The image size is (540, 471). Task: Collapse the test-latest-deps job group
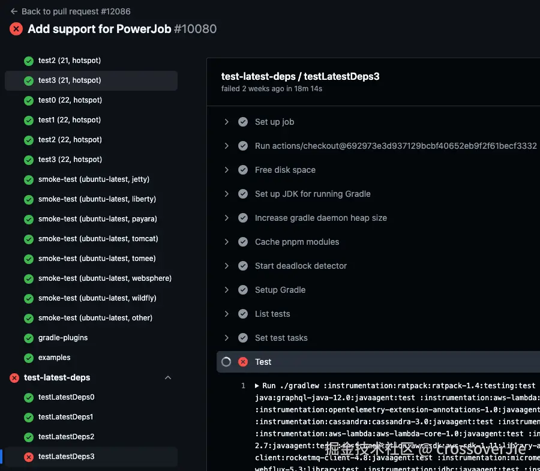tap(168, 377)
